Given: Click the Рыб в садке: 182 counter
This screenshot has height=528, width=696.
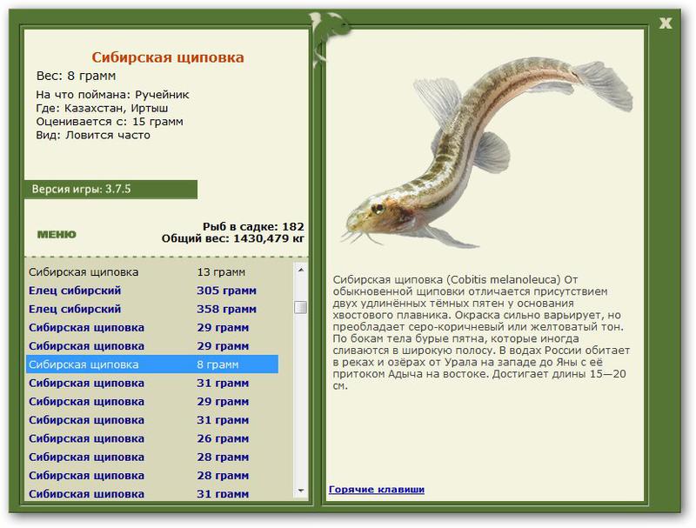Looking at the screenshot, I should [x=253, y=226].
